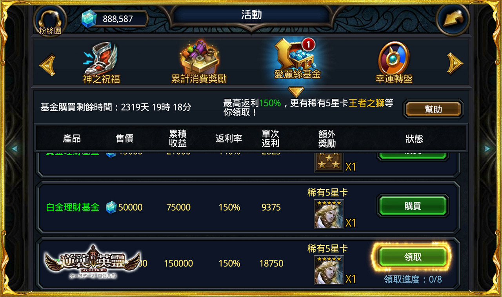Open 累計消費獎勵 treasure pile icon
The width and height of the screenshot is (502, 297).
[199, 57]
